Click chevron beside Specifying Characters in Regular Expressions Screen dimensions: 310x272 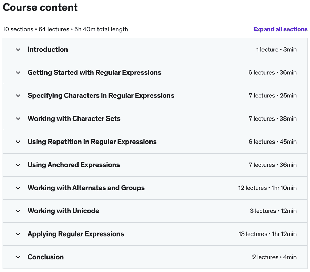[x=18, y=96]
